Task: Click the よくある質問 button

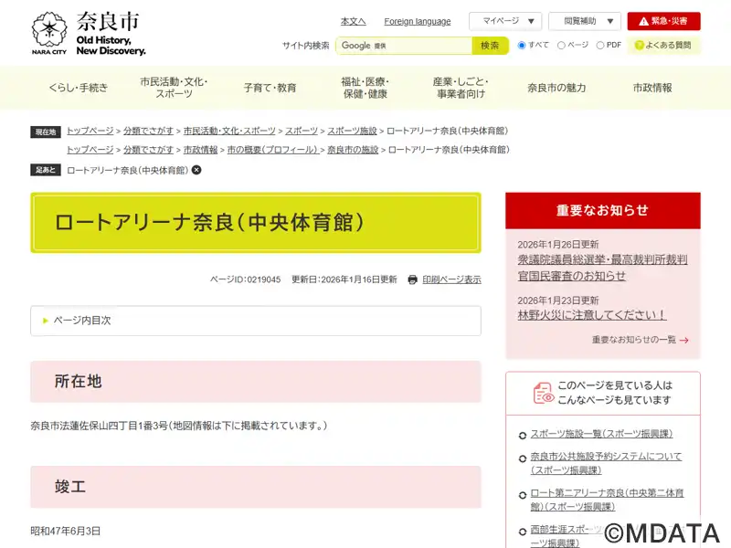Action: [664, 45]
